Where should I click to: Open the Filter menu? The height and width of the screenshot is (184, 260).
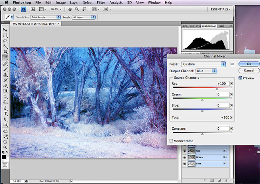click(101, 2)
